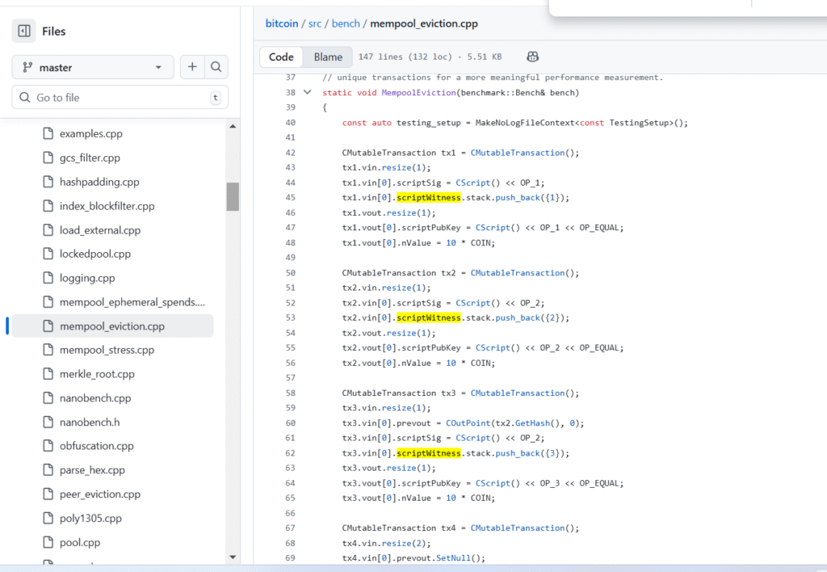Open the file search magnifier button
The height and width of the screenshot is (572, 827).
click(x=216, y=67)
